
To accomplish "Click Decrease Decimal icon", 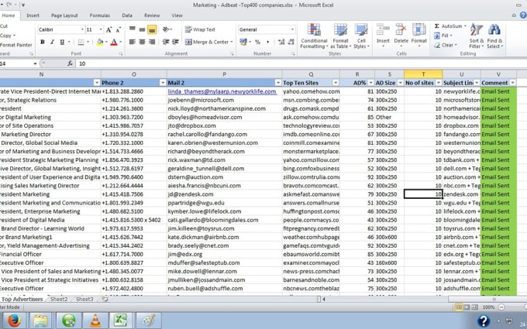I will (291, 42).
